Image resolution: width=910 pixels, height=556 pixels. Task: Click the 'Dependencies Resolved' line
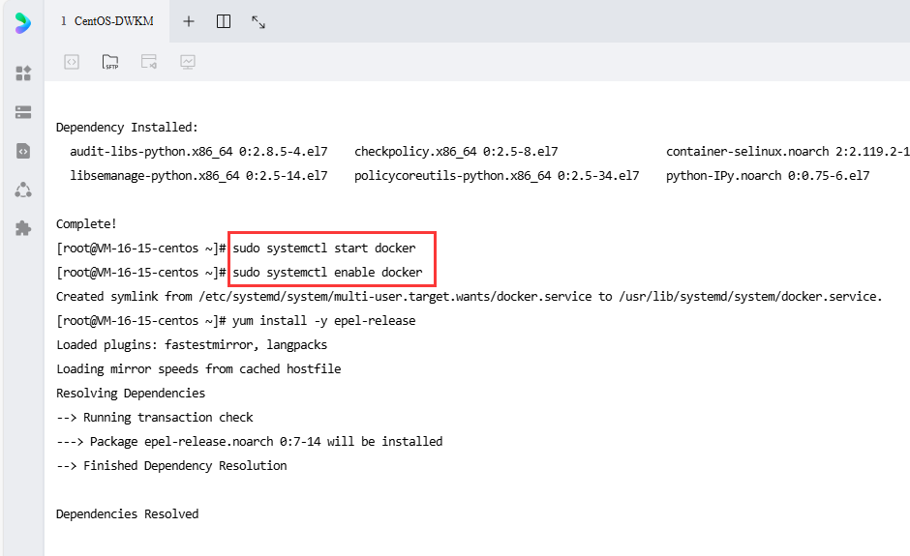(x=127, y=514)
